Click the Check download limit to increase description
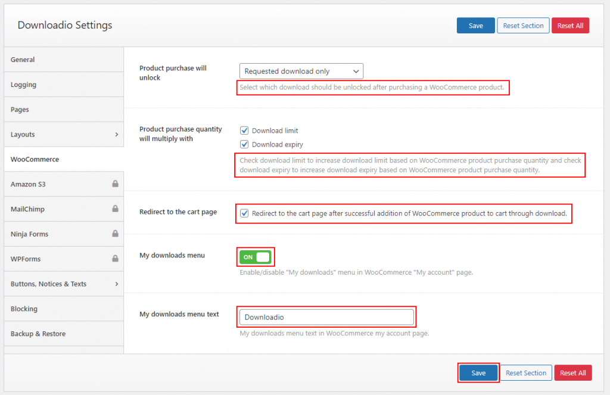This screenshot has width=610, height=395. (x=410, y=165)
